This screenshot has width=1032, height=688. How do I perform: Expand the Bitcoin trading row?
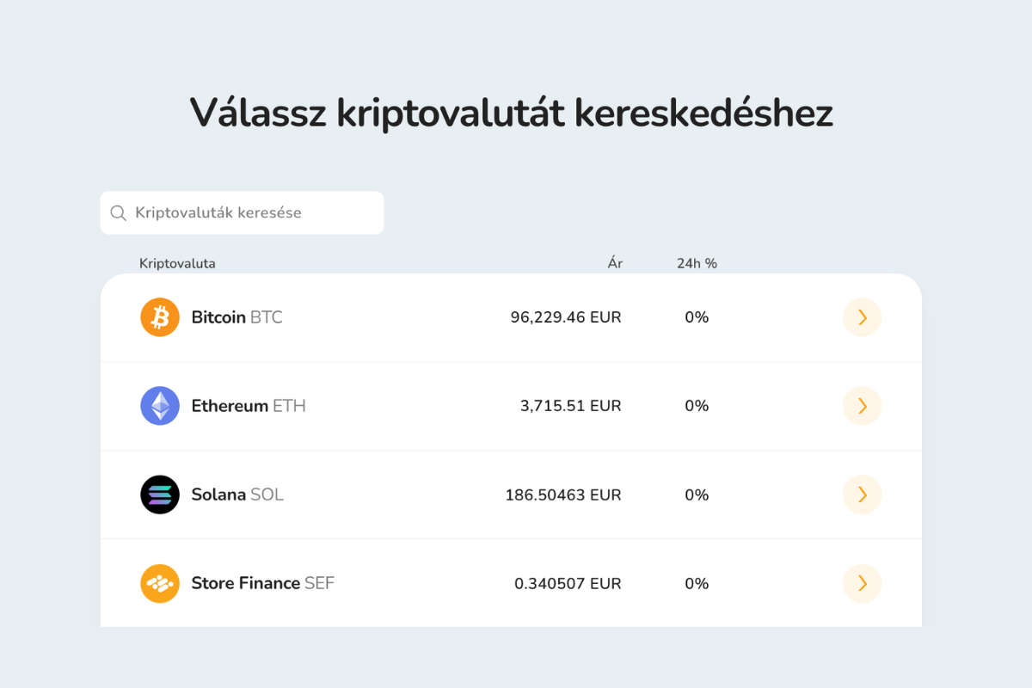(x=512, y=316)
